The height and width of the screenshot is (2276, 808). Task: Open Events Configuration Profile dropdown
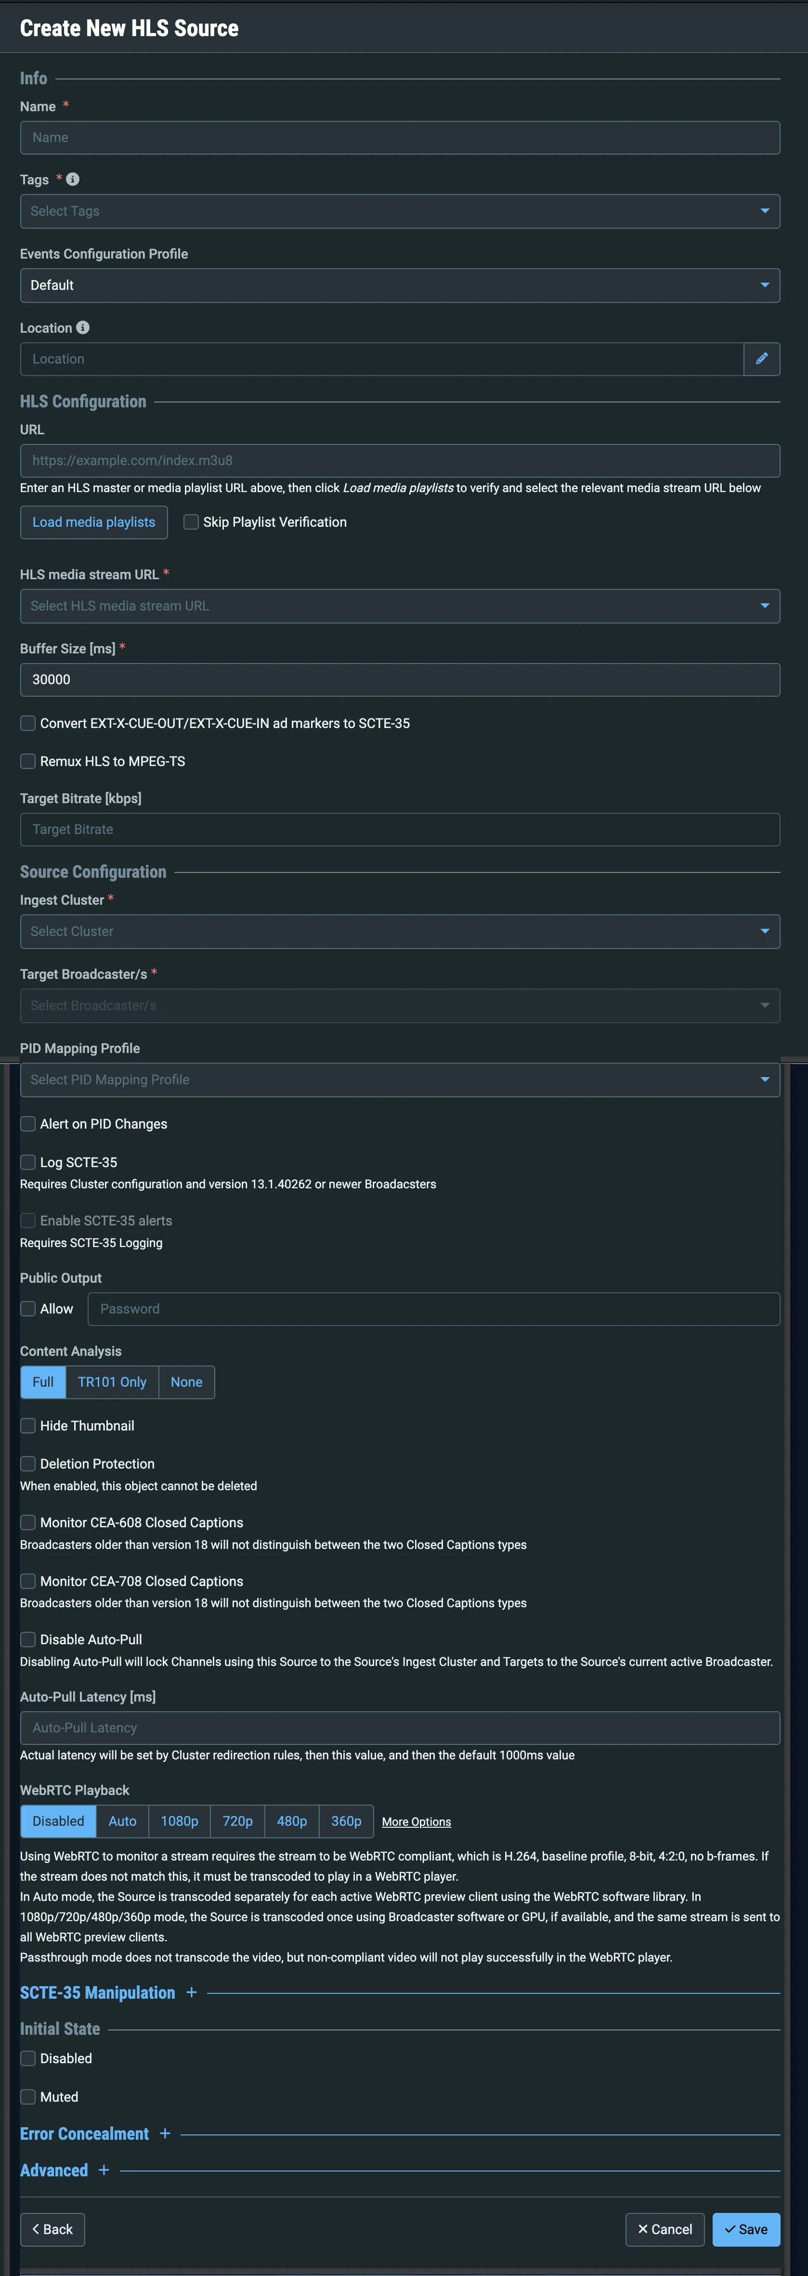coord(400,286)
